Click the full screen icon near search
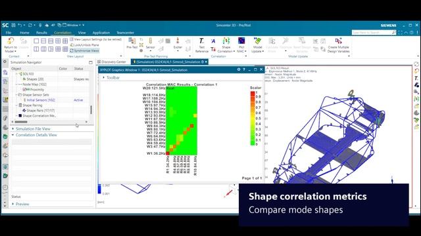 [x=401, y=32]
